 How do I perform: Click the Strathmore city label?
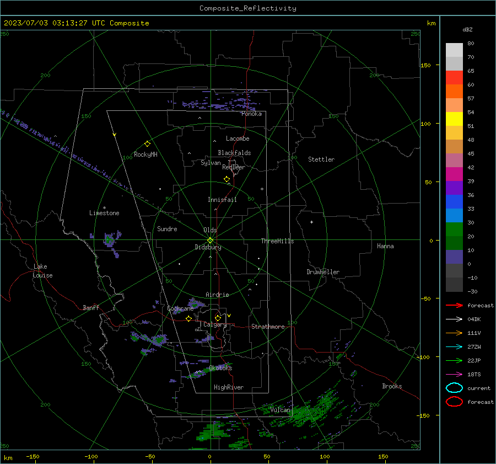click(268, 327)
